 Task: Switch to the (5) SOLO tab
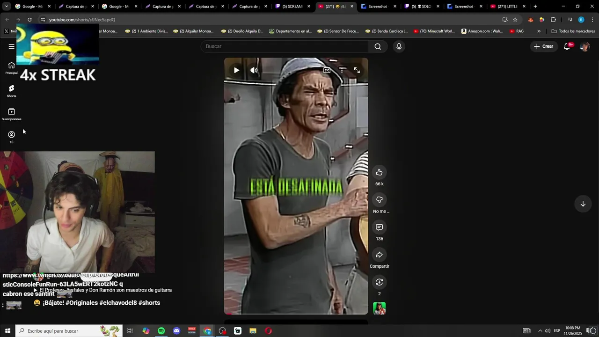click(421, 7)
